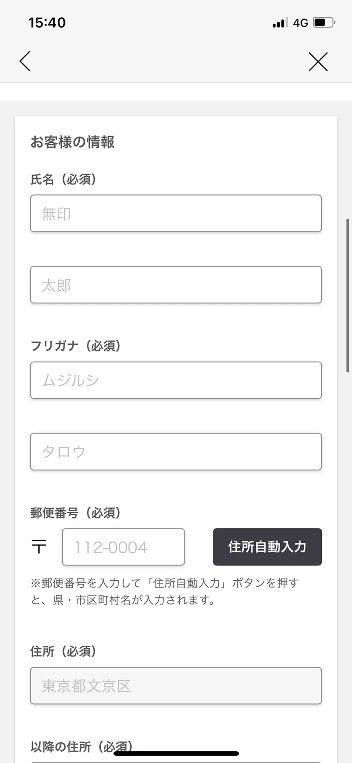Tap the 4G network indicator
Image resolution: width=352 pixels, height=763 pixels.
(x=301, y=23)
